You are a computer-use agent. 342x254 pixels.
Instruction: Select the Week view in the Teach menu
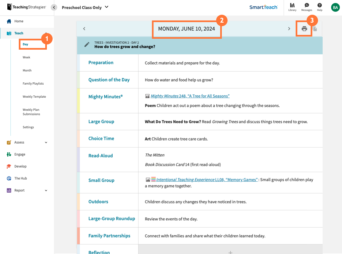26,57
